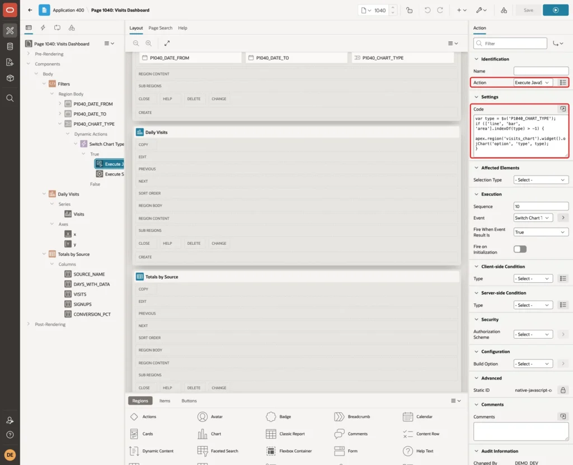The image size is (573, 465).
Task: Open Client-side Condition Type dropdown
Action: [533, 278]
